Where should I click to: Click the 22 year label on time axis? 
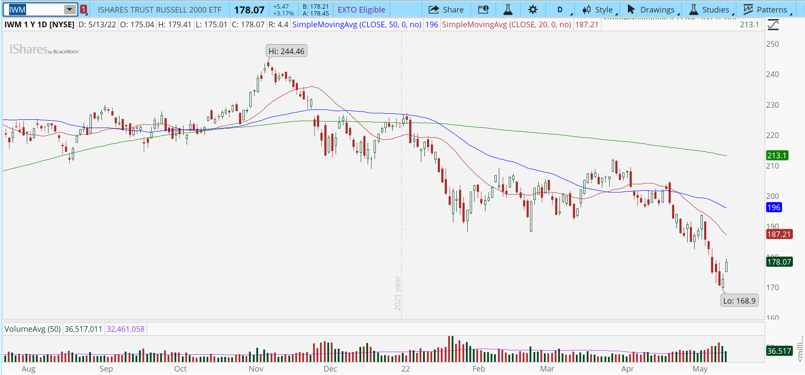405,369
